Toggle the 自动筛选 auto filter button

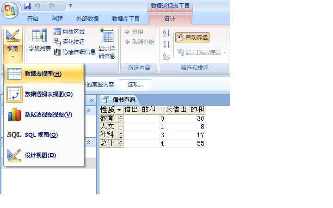(192, 37)
